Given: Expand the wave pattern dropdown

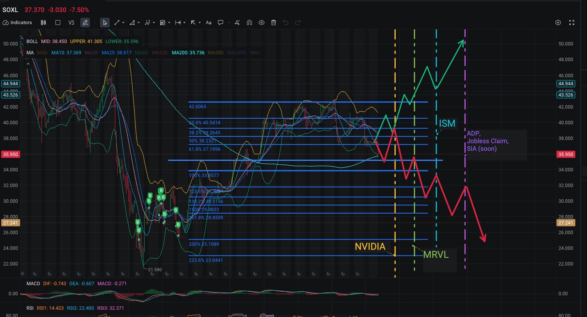Looking at the screenshot, I should (154, 23).
